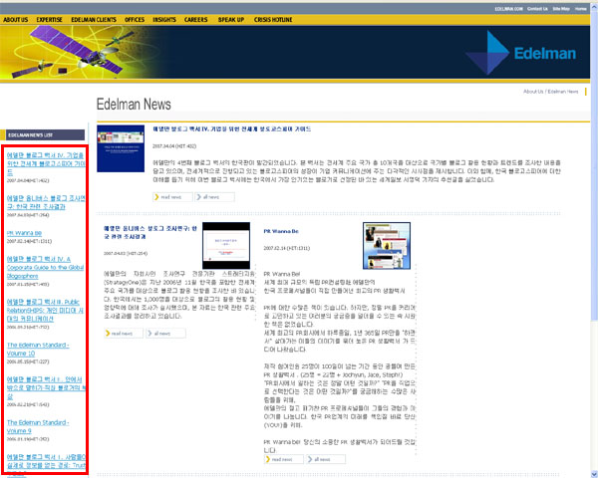Open the headline of the top news article
The height and width of the screenshot is (478, 598).
[232, 128]
